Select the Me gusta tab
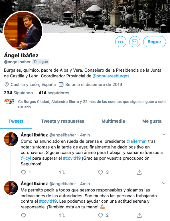 (152, 121)
